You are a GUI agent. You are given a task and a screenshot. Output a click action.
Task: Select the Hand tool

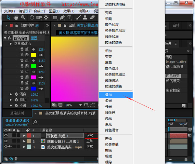coord(16,18)
